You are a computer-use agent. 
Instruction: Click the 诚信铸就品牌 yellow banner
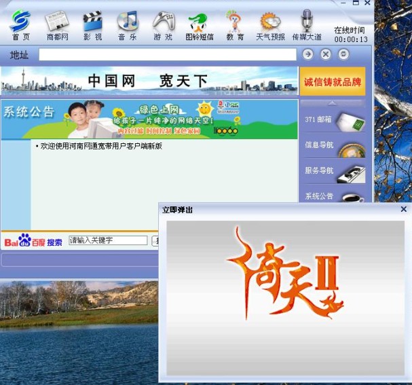coord(333,81)
